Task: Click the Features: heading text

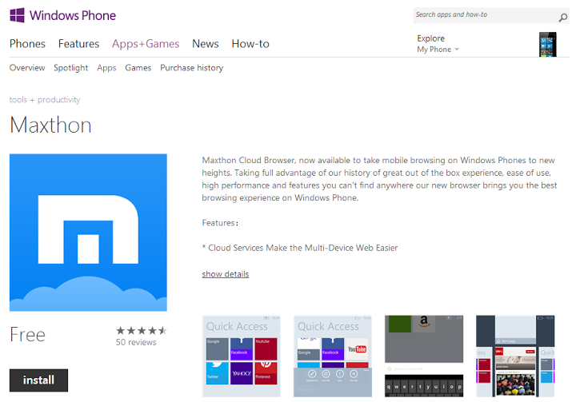Action: pos(220,223)
